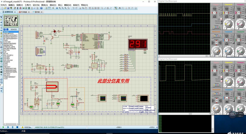Close the 原理图绘制 tab
Screen dimensions: 246x134
coord(15,12)
